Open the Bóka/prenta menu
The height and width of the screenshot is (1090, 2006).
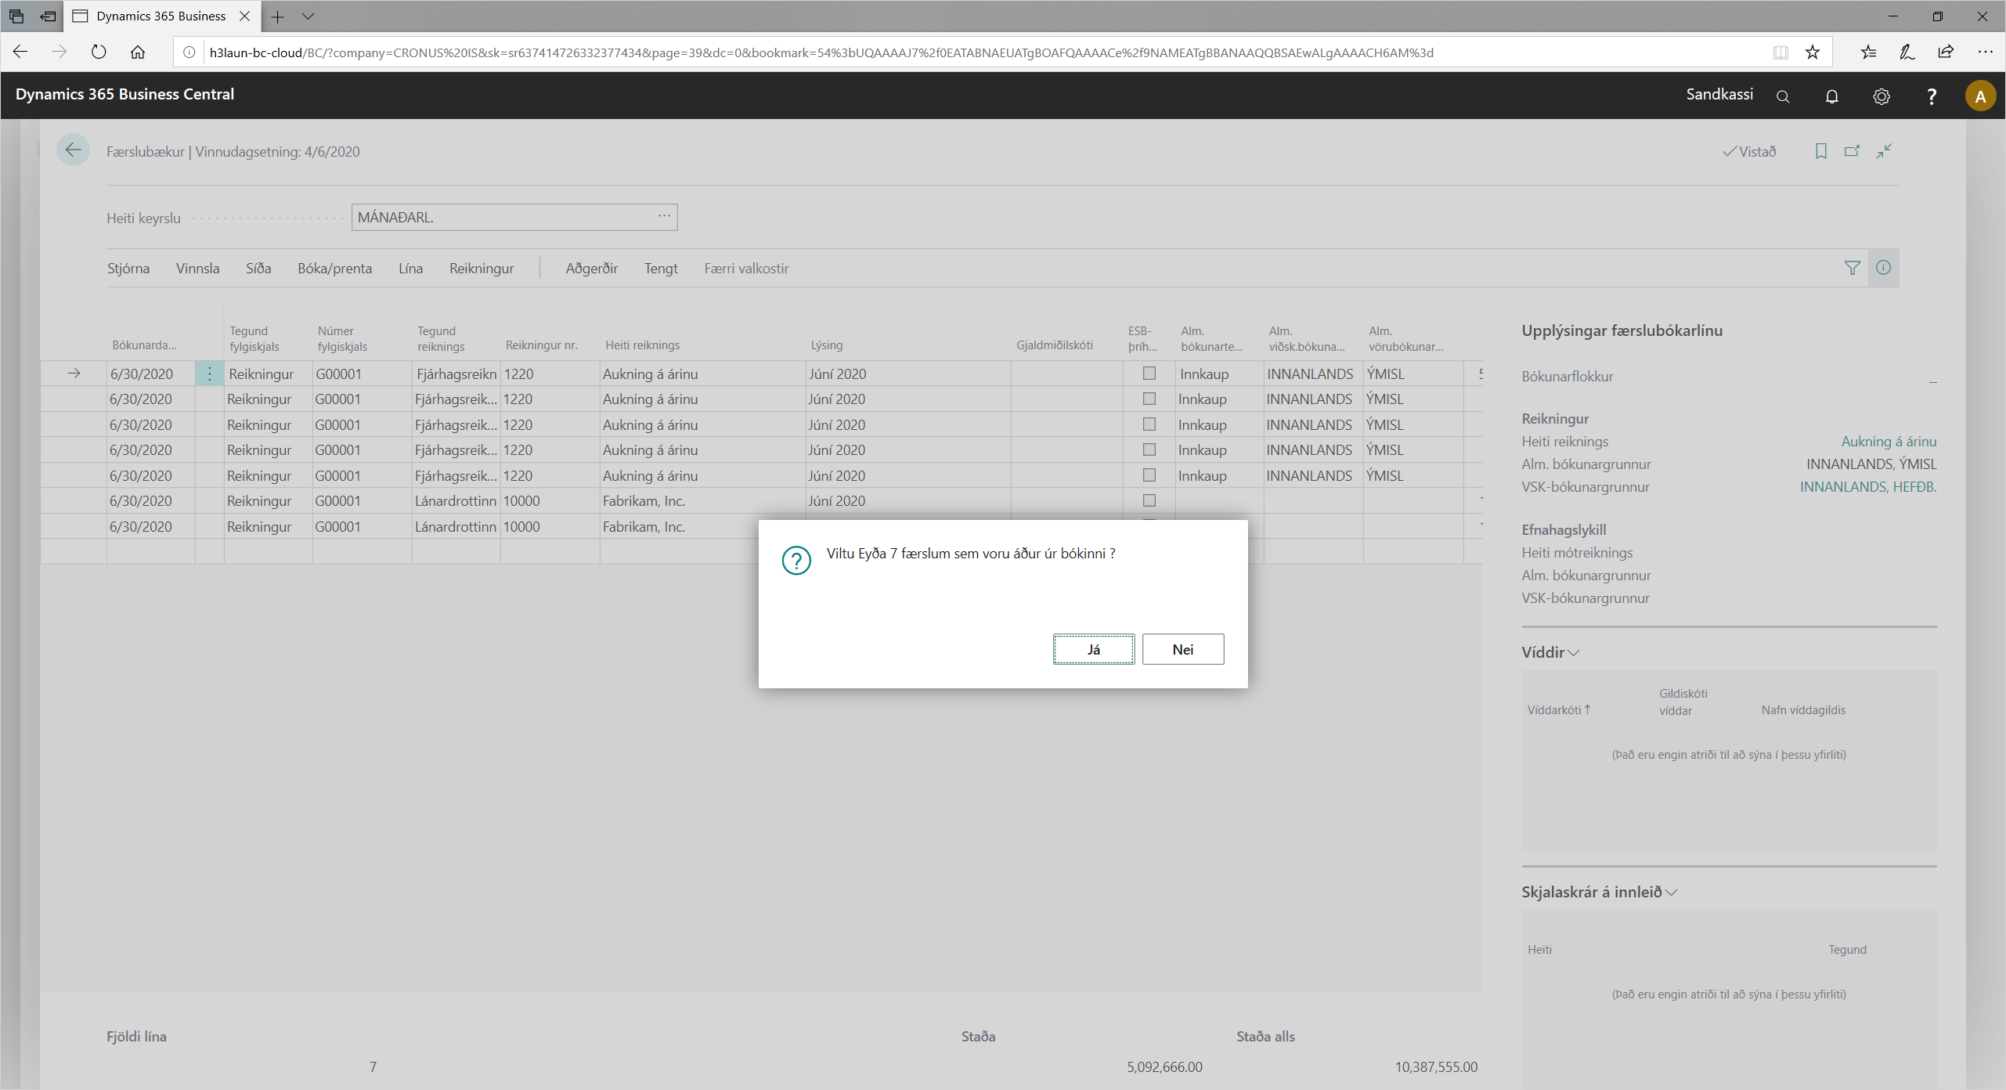click(x=334, y=269)
